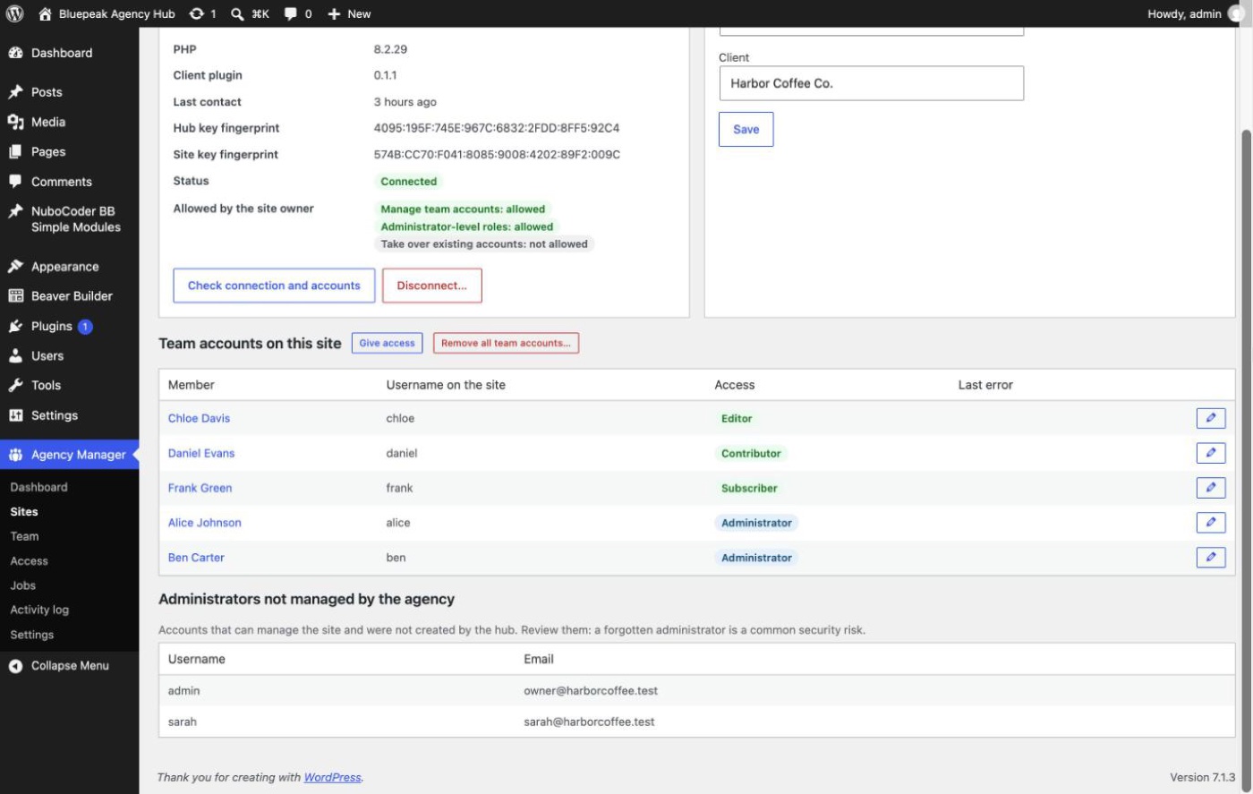
Task: Follow the WordPress footer link
Action: coord(332,777)
